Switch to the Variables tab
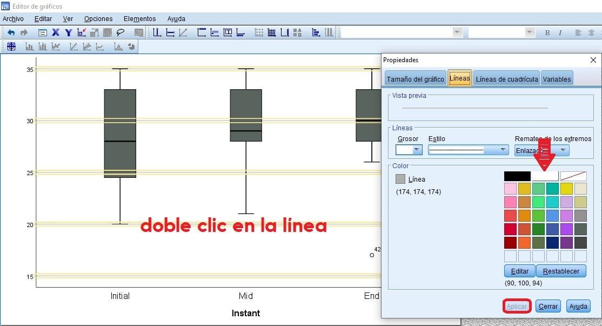602x326 pixels. 557,79
